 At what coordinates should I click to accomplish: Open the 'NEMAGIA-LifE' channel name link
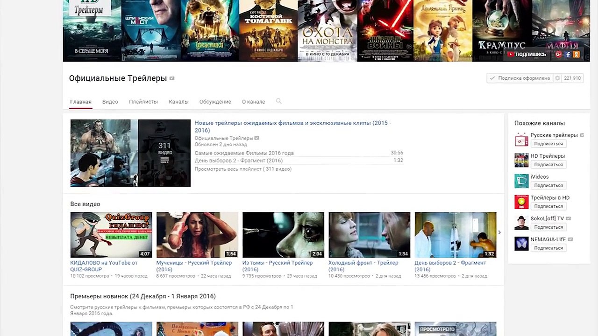548,239
